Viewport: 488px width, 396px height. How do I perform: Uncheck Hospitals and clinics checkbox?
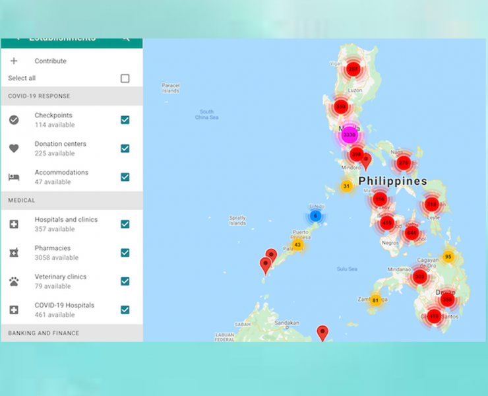(x=125, y=224)
